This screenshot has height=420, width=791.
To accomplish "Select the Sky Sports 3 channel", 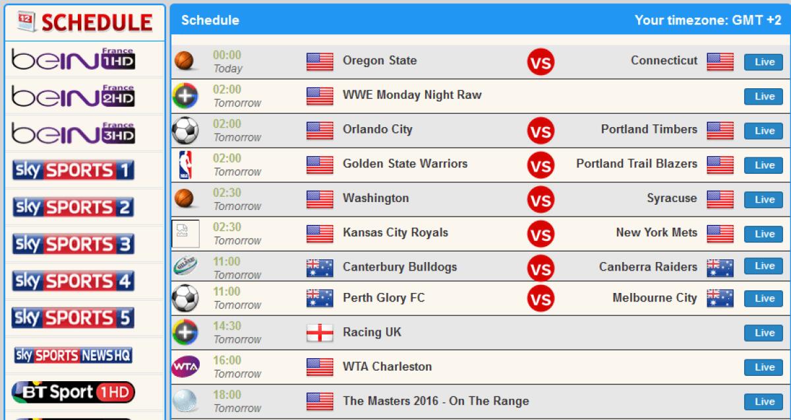I will pos(84,244).
